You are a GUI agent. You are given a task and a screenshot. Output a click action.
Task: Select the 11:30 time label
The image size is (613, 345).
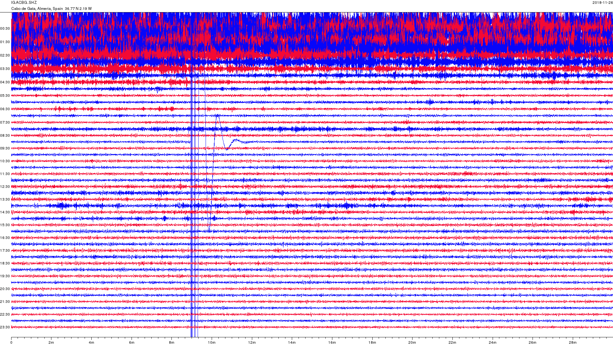pyautogui.click(x=5, y=174)
